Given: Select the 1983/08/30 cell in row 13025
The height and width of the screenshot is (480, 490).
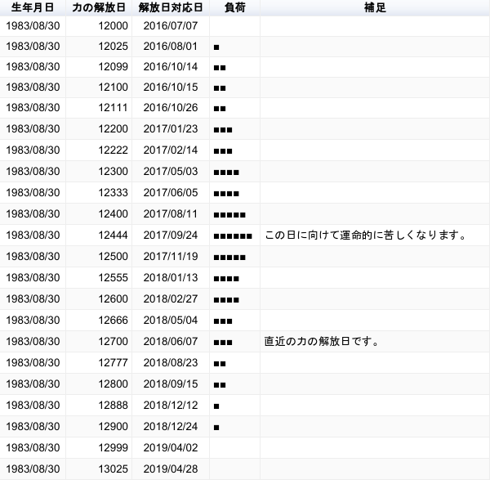Looking at the screenshot, I should pyautogui.click(x=33, y=469).
